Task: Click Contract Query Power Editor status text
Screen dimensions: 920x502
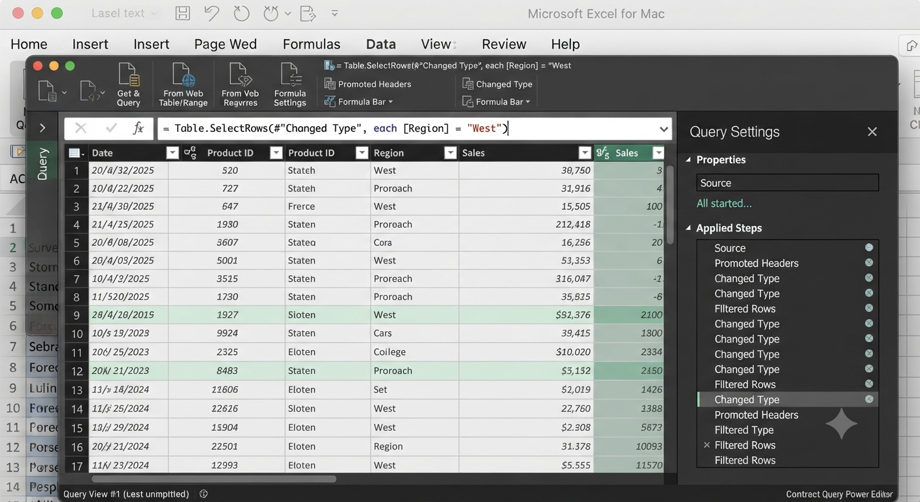Action: (839, 494)
